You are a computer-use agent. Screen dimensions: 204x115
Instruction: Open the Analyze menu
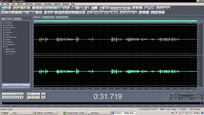(38, 4)
